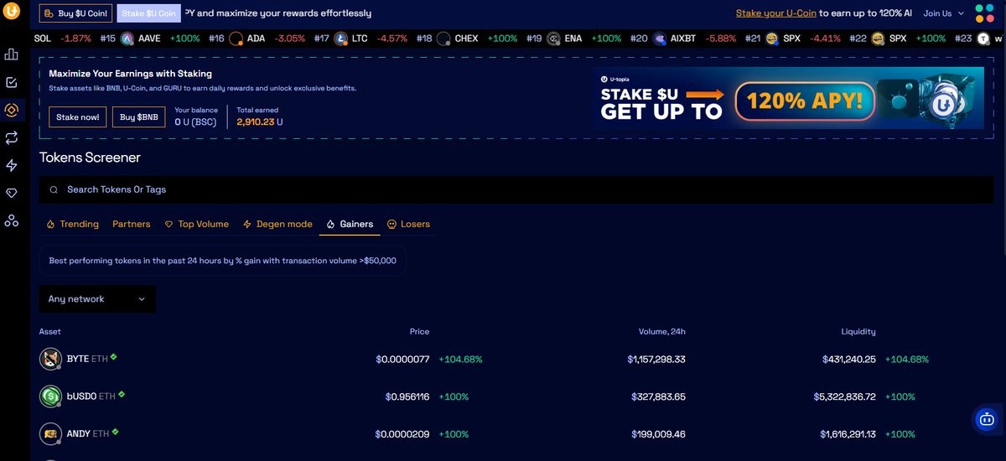Screen dimensions: 1006x461
Task: Click BYTE volume $1,157,298.33
Action: click(656, 360)
